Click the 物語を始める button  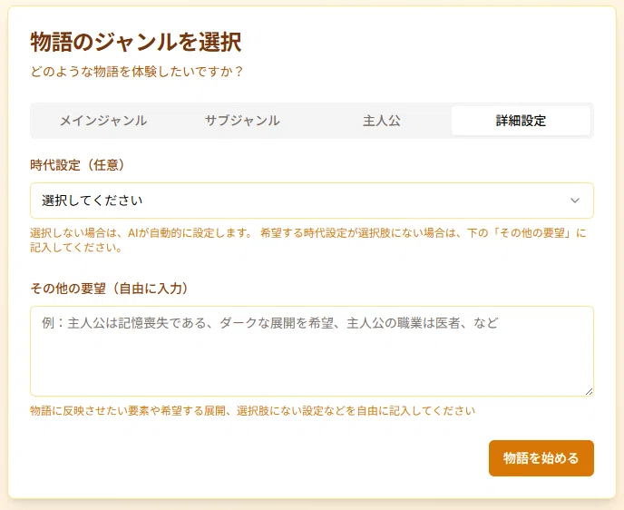click(541, 458)
